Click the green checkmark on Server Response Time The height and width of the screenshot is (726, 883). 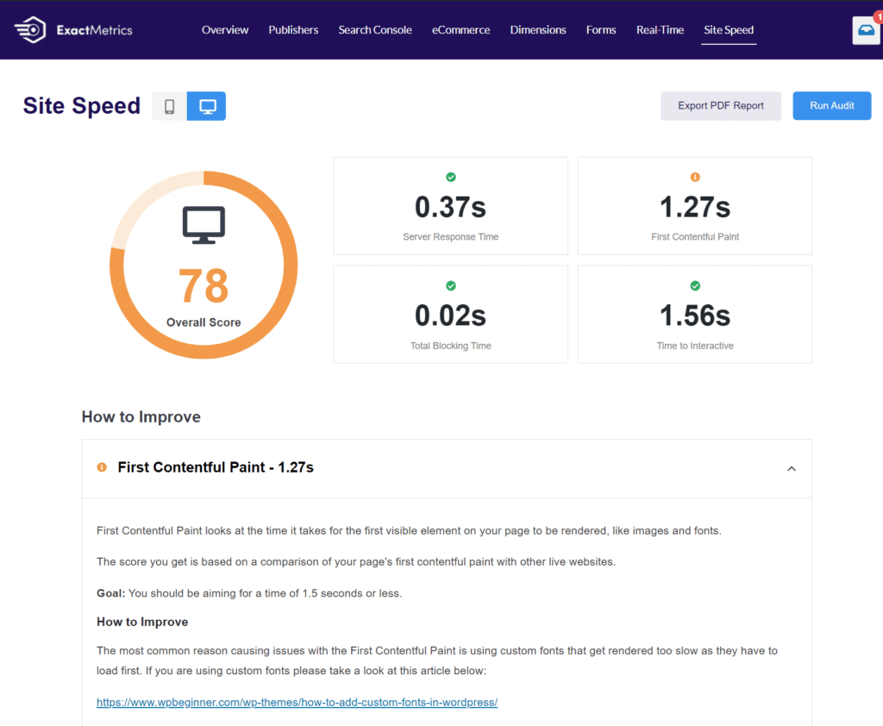(x=450, y=177)
